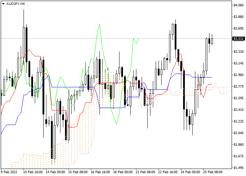Image resolution: width=246 pixels, height=176 pixels.
Task: Click the 9 Feb 2022 date label
Action: [x=9, y=172]
